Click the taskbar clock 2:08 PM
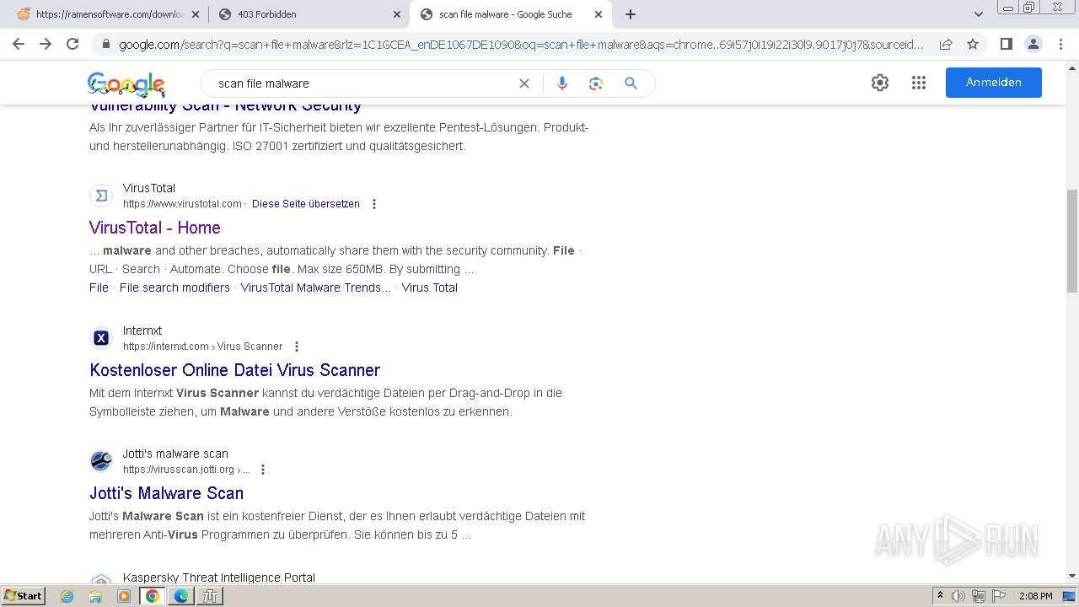This screenshot has width=1079, height=607. click(1035, 596)
